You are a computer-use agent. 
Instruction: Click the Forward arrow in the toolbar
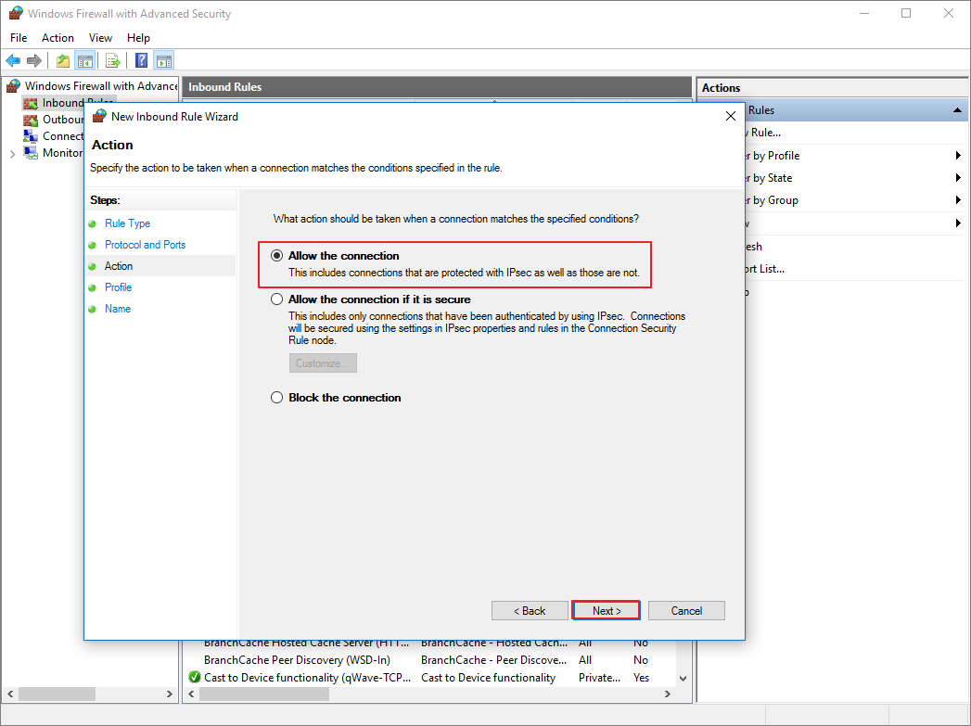34,60
